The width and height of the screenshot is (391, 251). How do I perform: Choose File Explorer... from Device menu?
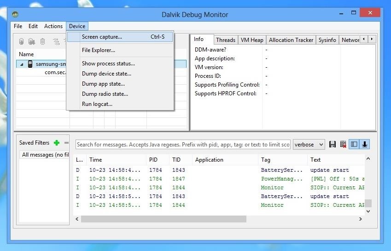(120, 50)
